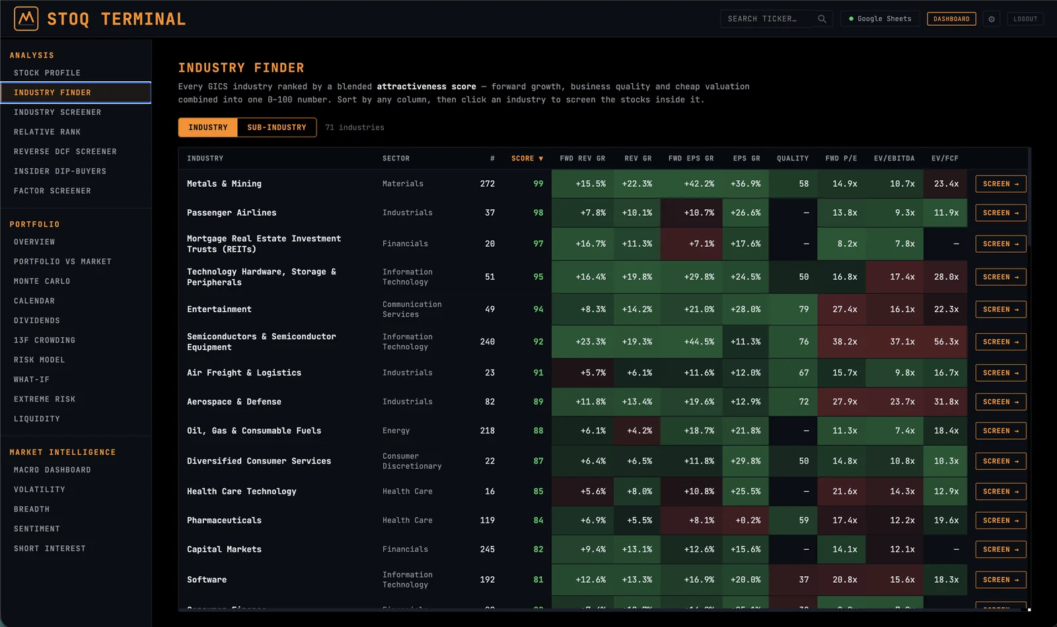Click the 56.3x EV/FCF cell
Image resolution: width=1057 pixels, height=627 pixels.
click(946, 342)
